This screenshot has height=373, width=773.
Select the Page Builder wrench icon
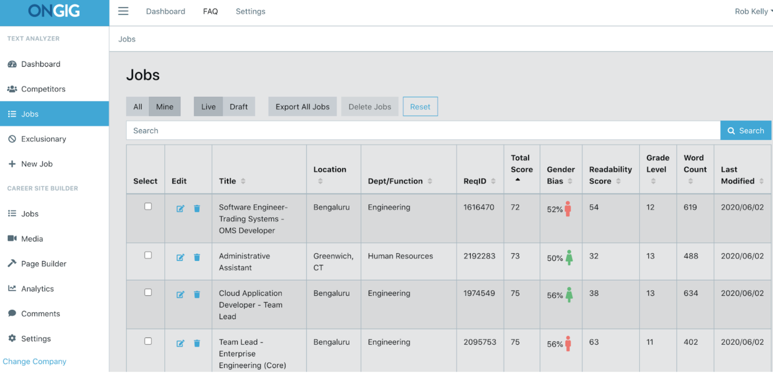tap(12, 263)
